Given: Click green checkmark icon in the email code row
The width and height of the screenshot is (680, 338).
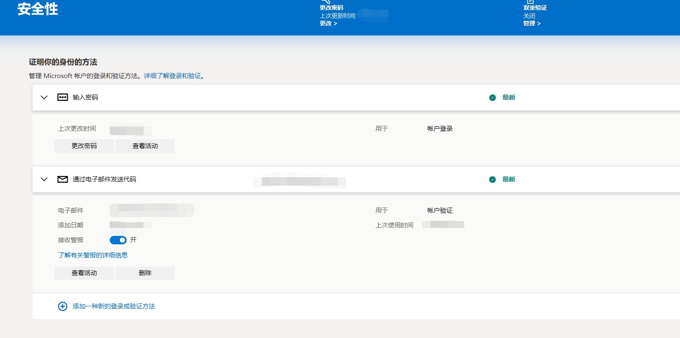Looking at the screenshot, I should 492,179.
